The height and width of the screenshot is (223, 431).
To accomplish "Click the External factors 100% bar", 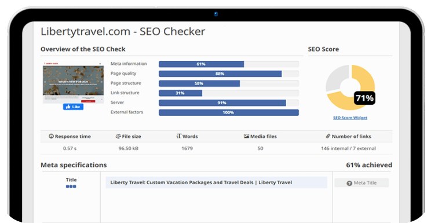I will tap(229, 112).
